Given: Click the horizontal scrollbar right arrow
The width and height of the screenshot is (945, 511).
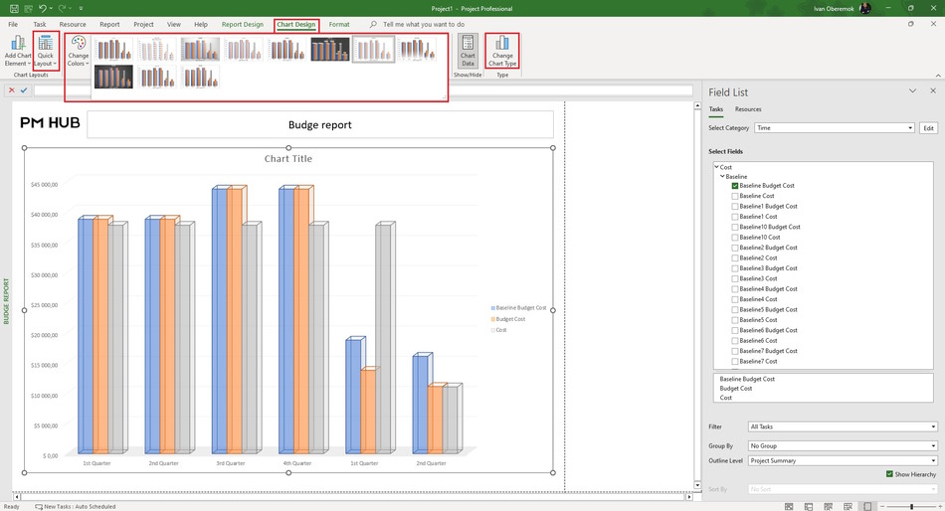Looking at the screenshot, I should pyautogui.click(x=689, y=497).
